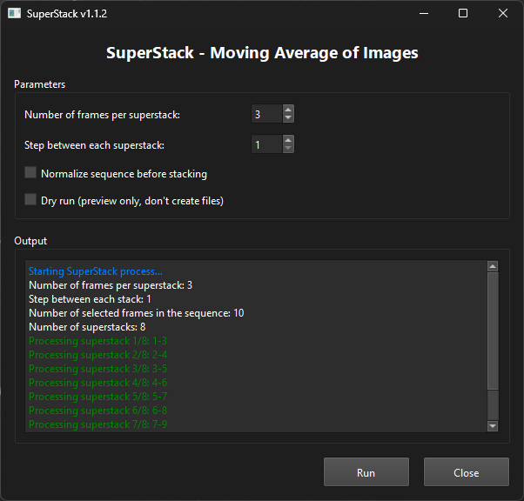
Task: Decrease number of frames per superstack
Action: (x=288, y=118)
